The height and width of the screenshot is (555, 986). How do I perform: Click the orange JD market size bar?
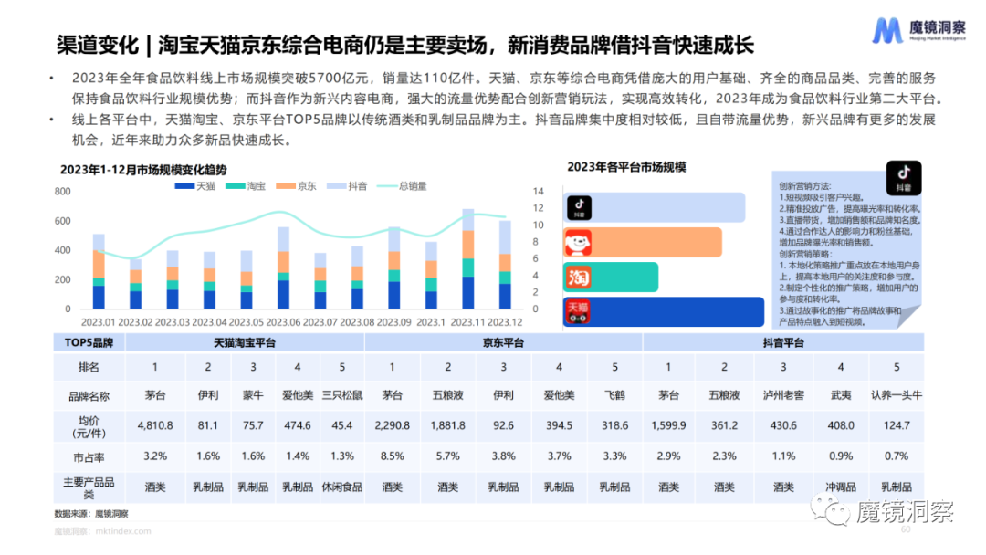pyautogui.click(x=643, y=243)
